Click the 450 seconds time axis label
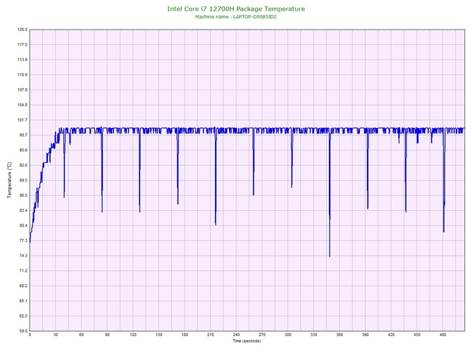The width and height of the screenshot is (472, 353). tap(417, 335)
